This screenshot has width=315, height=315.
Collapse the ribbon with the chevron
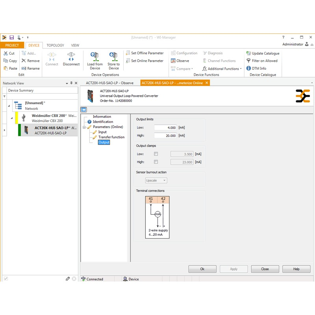tap(312, 44)
